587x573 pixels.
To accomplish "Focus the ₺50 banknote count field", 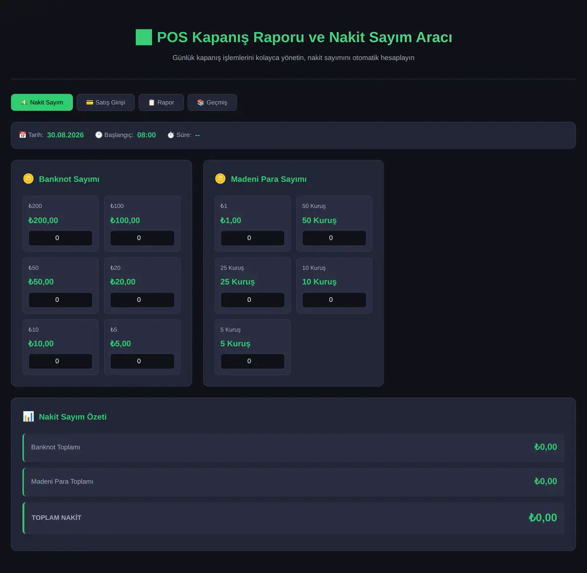I will [x=61, y=300].
